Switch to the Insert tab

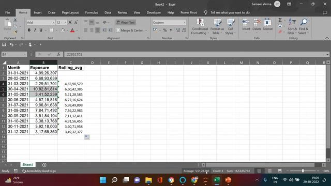click(38, 12)
